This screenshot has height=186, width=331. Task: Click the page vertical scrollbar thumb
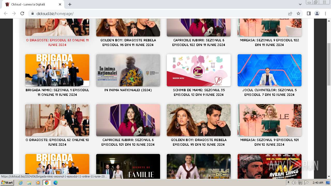click(x=329, y=64)
